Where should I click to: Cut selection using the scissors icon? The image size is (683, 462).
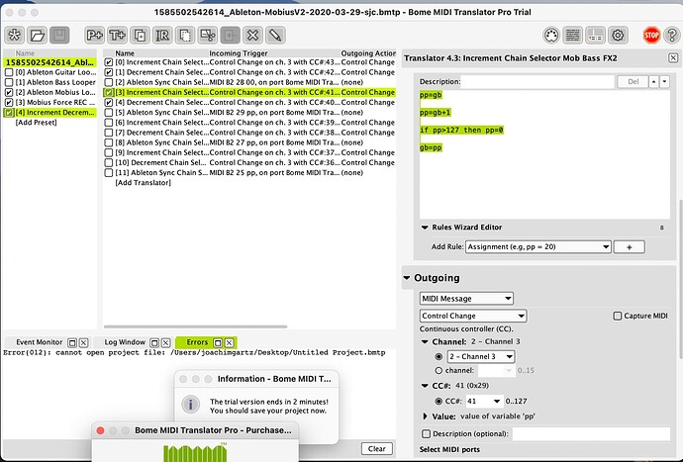click(x=208, y=36)
